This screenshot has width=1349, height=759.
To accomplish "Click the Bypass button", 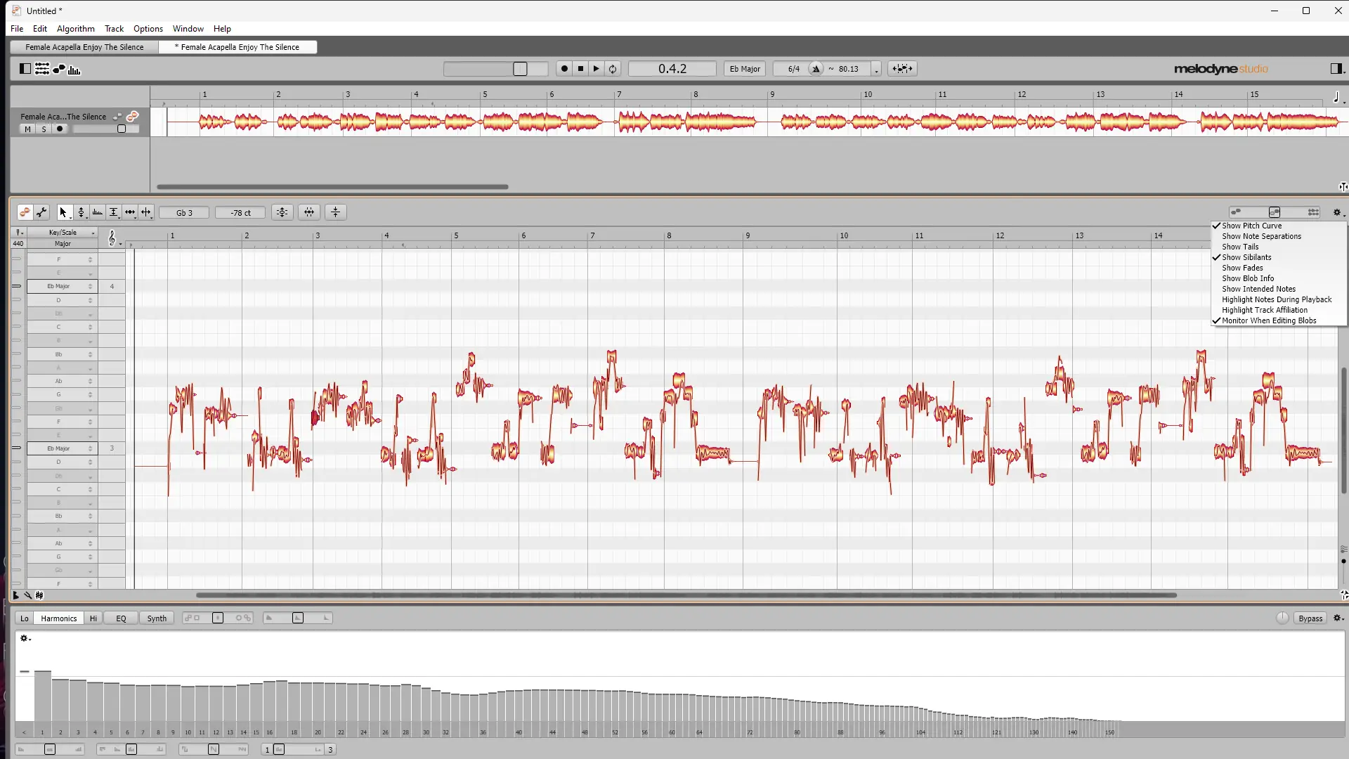I will (1310, 618).
